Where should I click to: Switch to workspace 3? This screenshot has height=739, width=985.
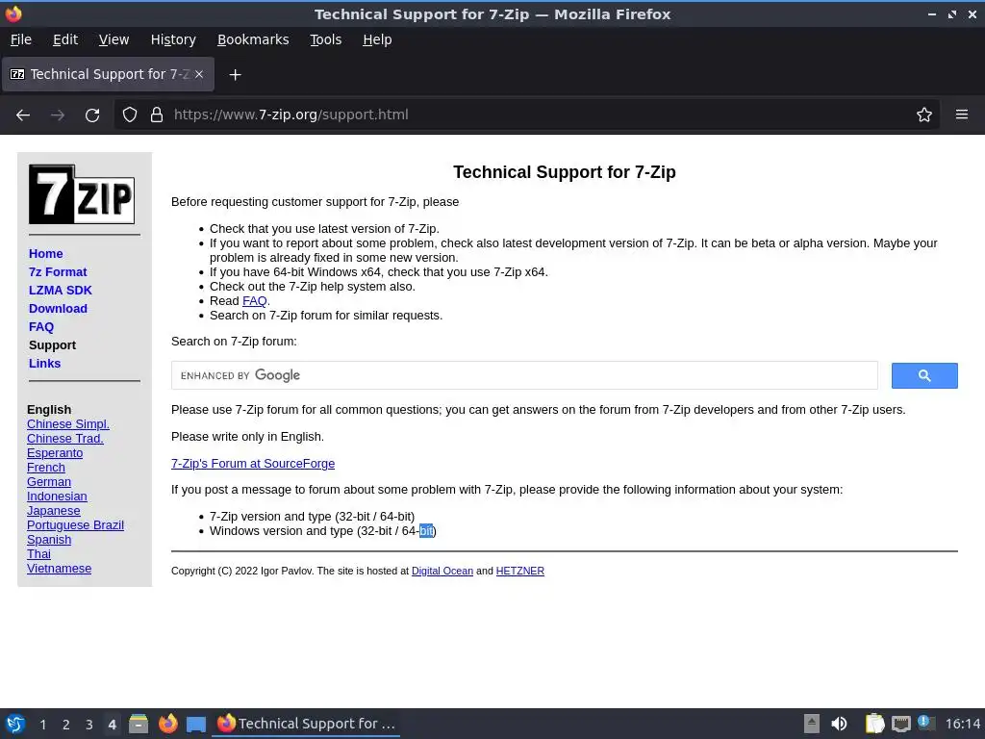tap(89, 725)
